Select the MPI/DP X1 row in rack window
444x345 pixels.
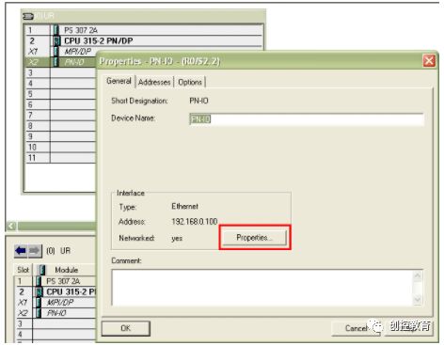pos(61,52)
